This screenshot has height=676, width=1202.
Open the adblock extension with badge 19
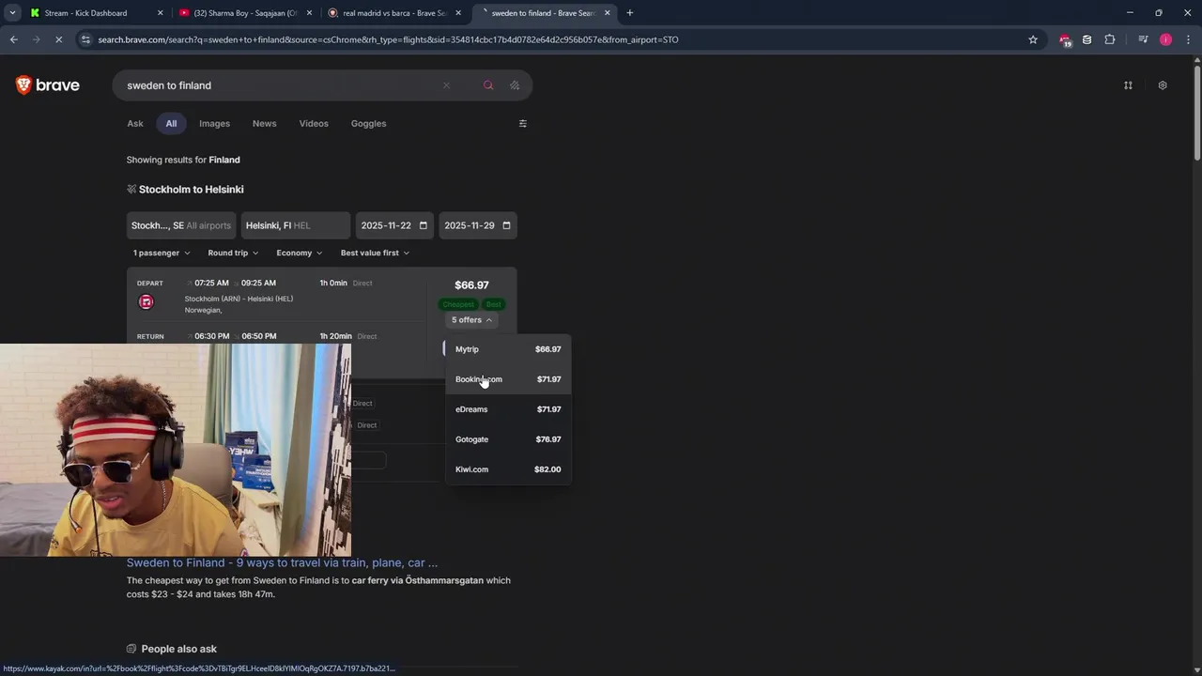1065,39
